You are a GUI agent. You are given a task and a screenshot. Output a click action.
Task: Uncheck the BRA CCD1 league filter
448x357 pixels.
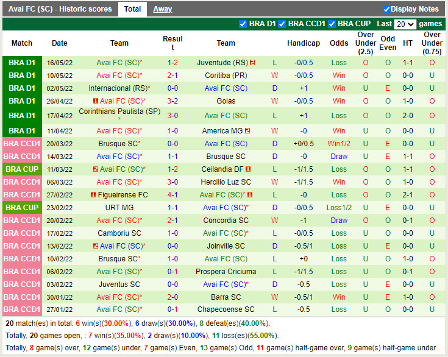[282, 24]
